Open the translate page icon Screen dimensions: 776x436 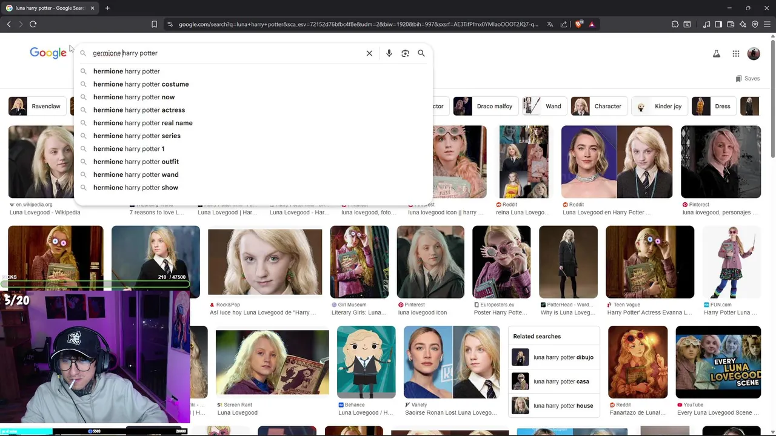[550, 24]
